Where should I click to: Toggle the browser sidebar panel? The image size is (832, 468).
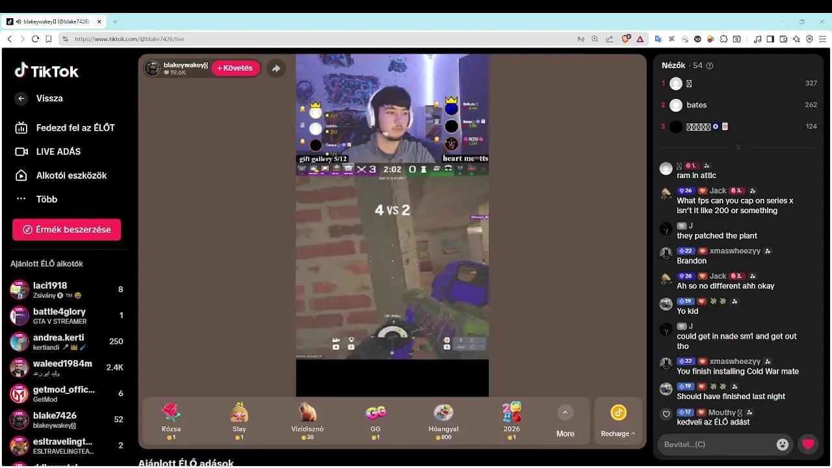click(770, 39)
